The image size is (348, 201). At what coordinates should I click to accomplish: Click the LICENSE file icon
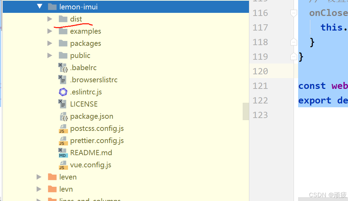click(63, 104)
